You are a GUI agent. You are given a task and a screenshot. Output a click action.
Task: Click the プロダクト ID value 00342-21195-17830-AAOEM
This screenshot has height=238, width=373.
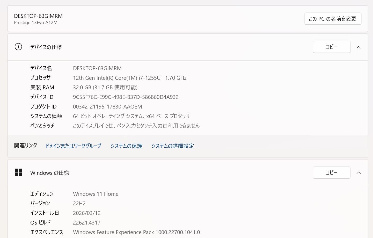(x=107, y=107)
